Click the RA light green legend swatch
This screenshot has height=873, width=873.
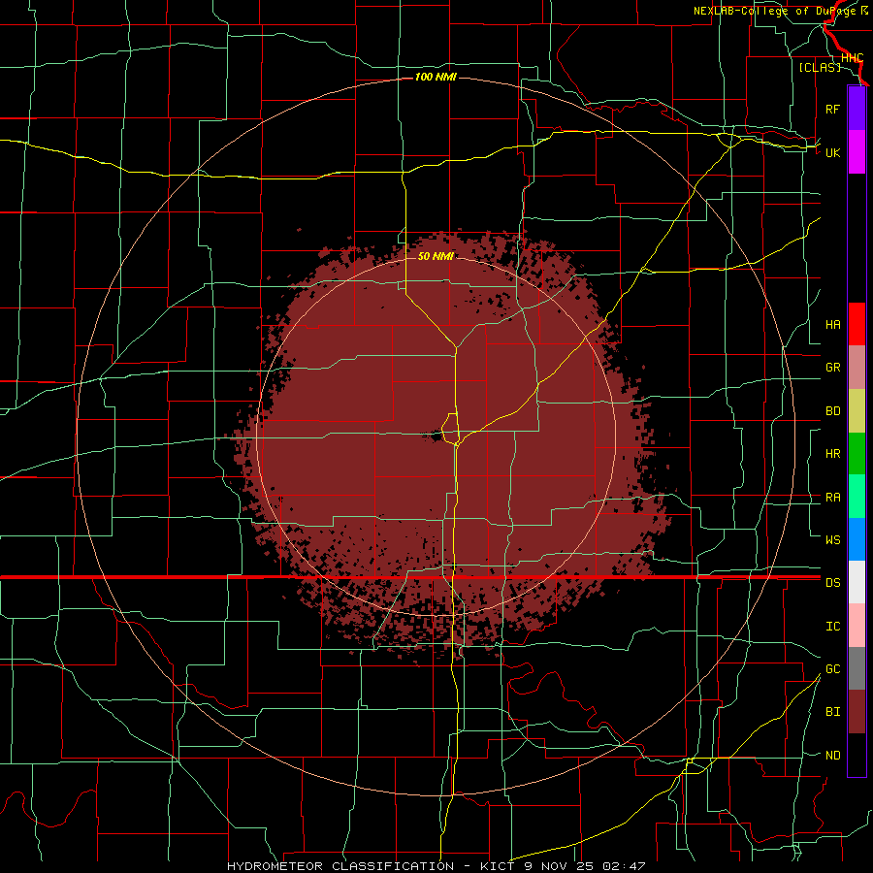pyautogui.click(x=857, y=497)
